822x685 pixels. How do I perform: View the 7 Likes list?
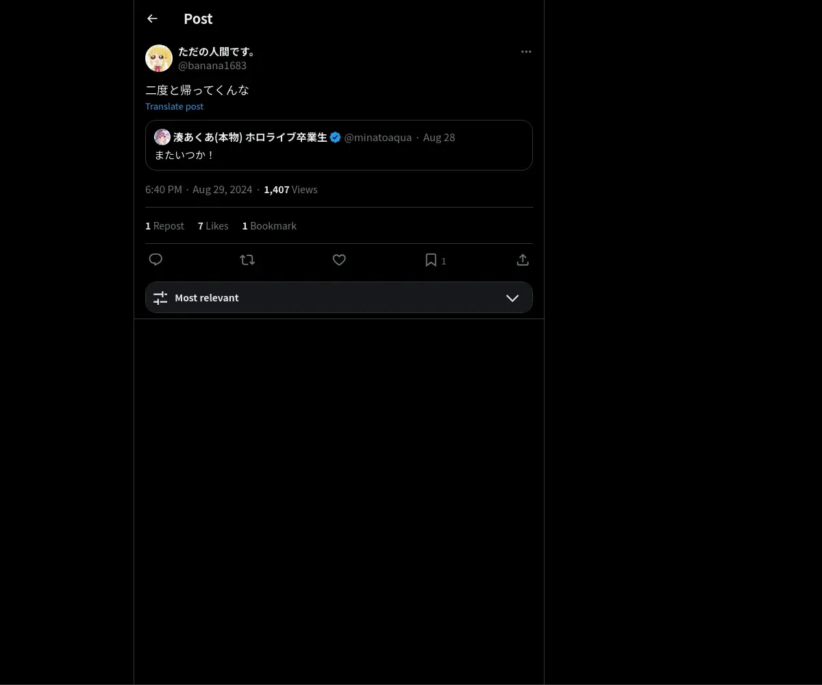213,226
